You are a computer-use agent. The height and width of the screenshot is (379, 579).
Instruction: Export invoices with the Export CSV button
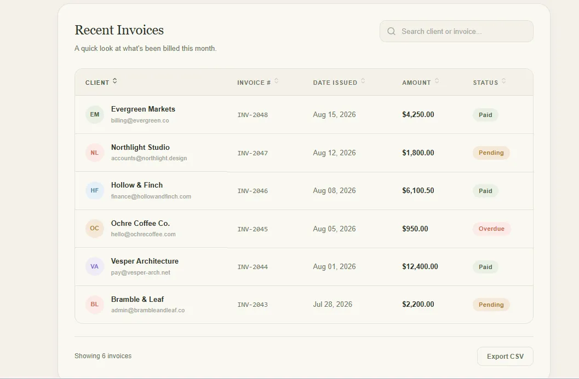505,356
